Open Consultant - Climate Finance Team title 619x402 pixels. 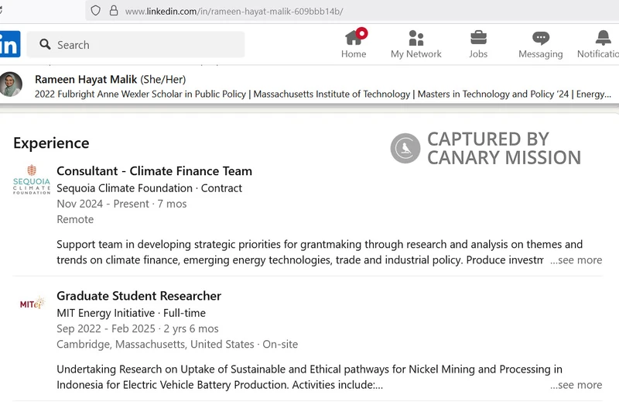click(154, 171)
